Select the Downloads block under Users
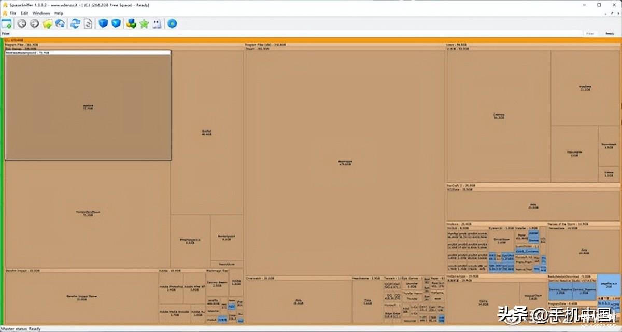 [609, 146]
